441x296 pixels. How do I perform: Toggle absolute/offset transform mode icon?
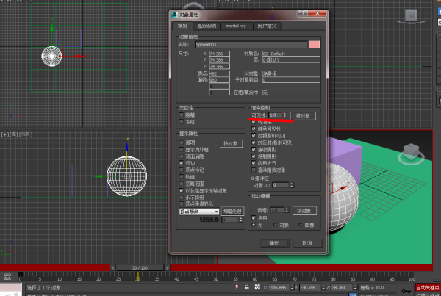(x=257, y=287)
